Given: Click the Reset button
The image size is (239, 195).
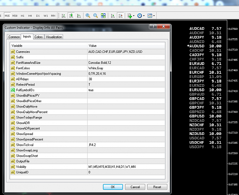Looking at the screenshot, I should click(157, 187).
